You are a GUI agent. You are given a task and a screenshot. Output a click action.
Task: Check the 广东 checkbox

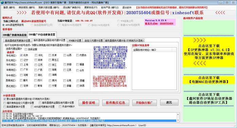tap(21, 70)
